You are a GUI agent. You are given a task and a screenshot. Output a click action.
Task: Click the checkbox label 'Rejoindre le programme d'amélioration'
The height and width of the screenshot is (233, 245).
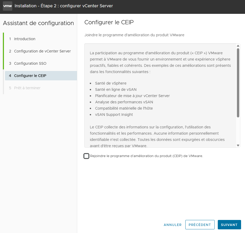pyautogui.click(x=147, y=156)
